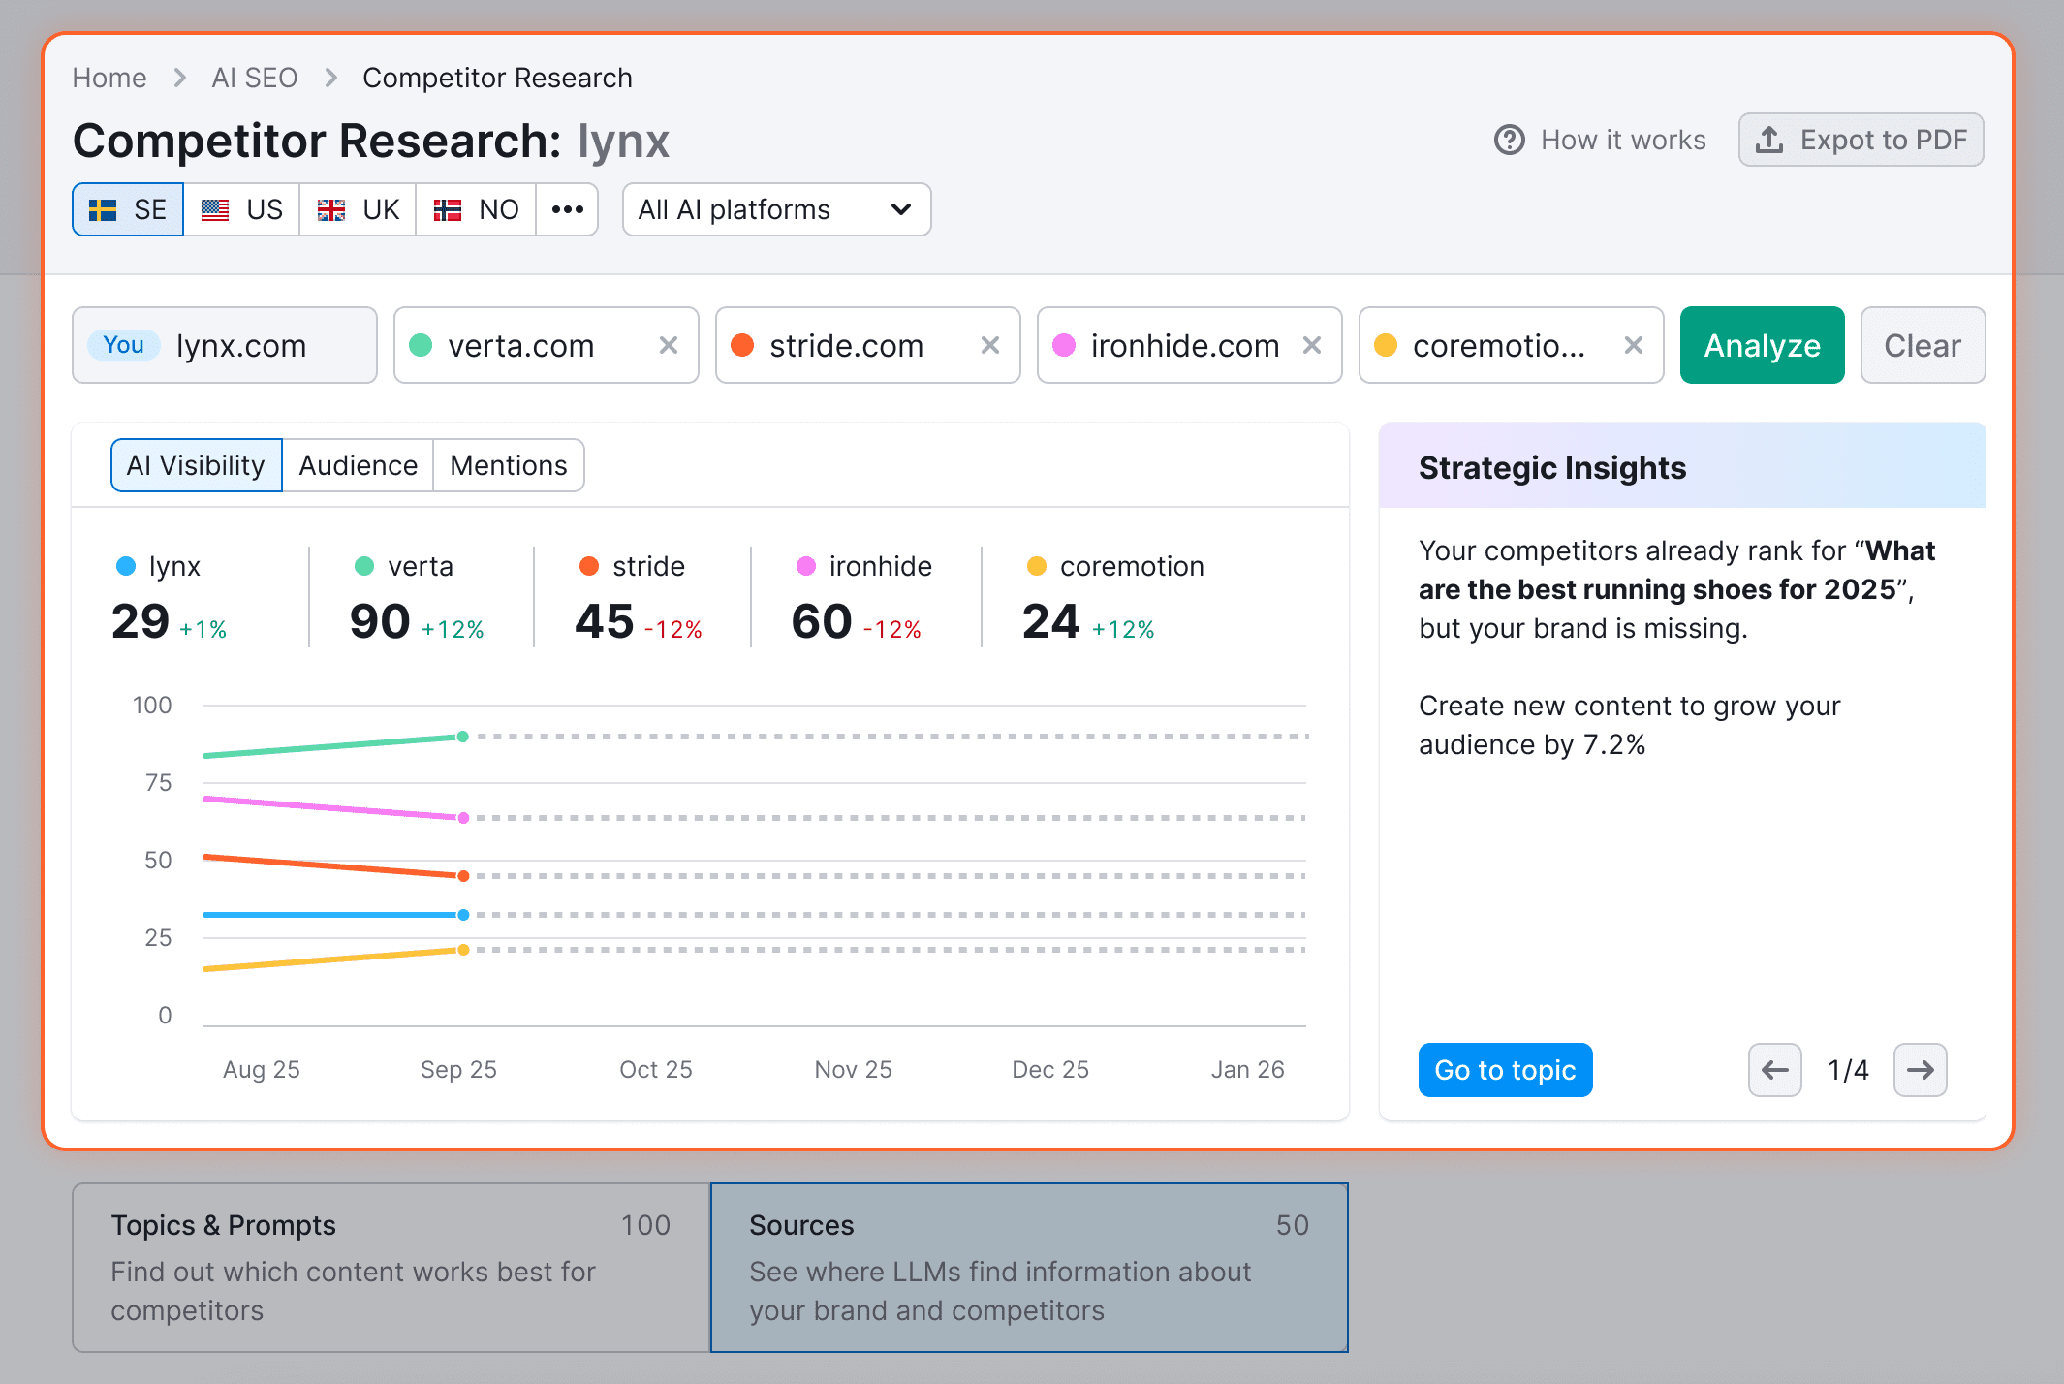Select the US country flag filter
2064x1384 pixels.
tap(241, 209)
